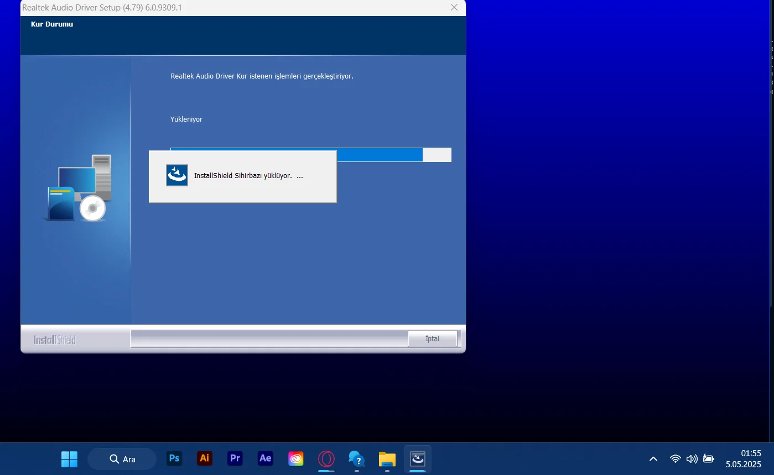Click the Kur Durumu header text
Screen dimensions: 774x475
pos(52,24)
